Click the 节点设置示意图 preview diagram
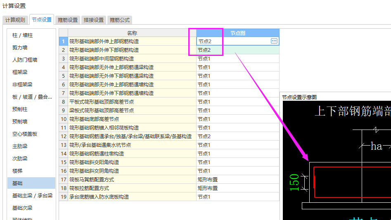 pos(336,160)
